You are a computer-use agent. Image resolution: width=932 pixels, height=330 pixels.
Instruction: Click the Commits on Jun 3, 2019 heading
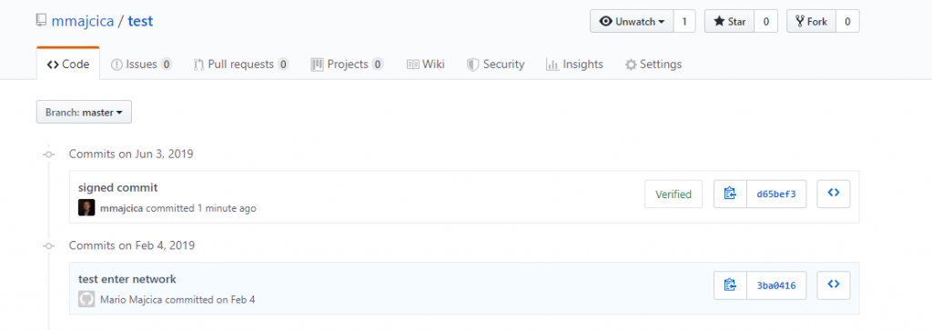131,154
